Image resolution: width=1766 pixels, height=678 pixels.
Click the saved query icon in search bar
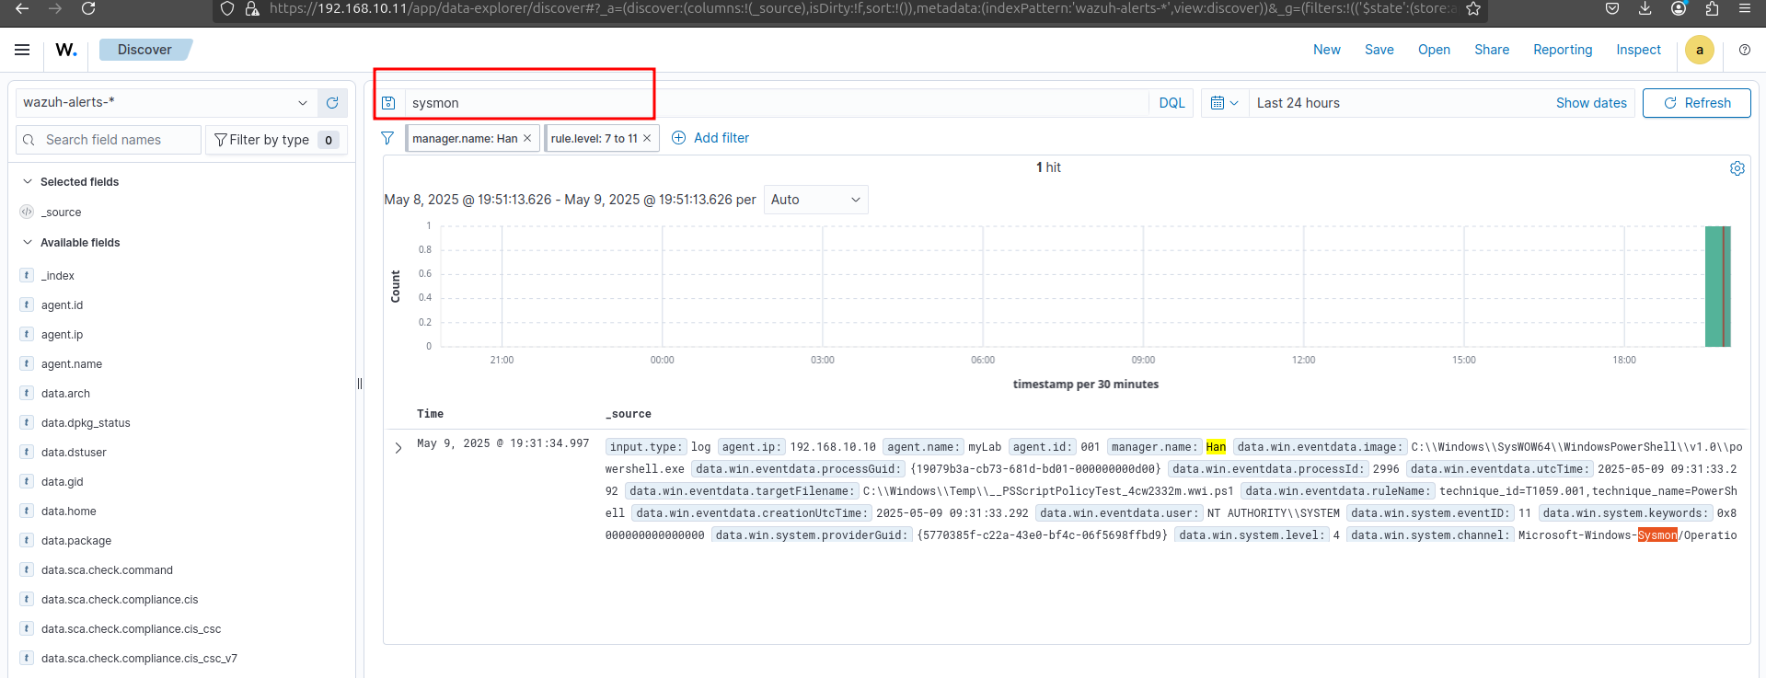[x=388, y=103]
